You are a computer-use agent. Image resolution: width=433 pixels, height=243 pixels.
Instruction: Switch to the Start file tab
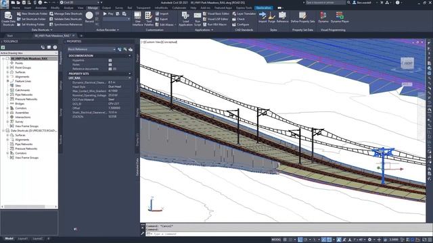coord(10,36)
